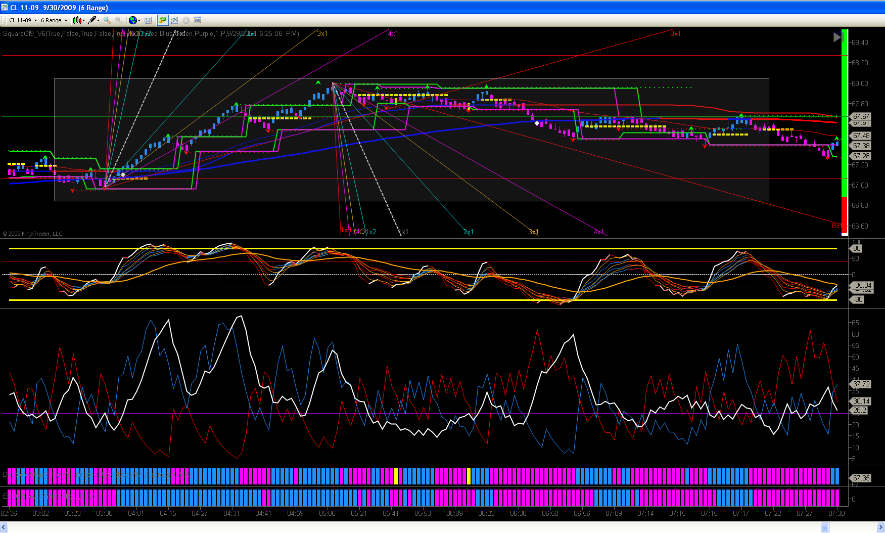Click the horizontal scrollbar right arrow
Screen dimensions: 885x533
880,528
